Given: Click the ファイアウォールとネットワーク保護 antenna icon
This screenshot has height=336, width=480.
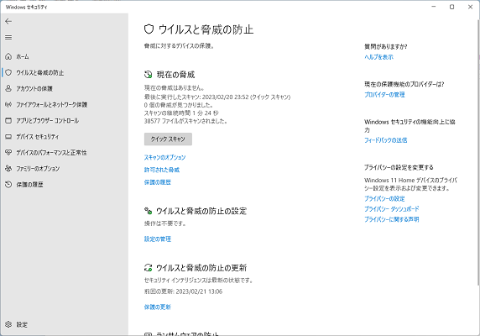Looking at the screenshot, I should pos(8,104).
